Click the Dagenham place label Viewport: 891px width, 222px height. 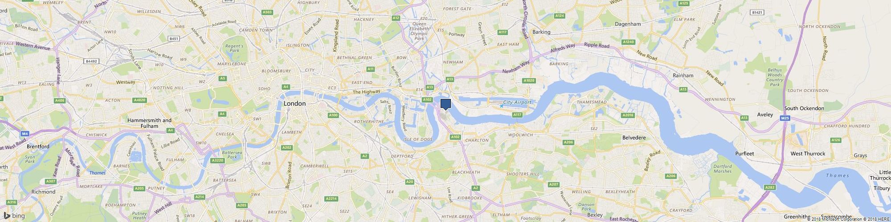pyautogui.click(x=628, y=24)
